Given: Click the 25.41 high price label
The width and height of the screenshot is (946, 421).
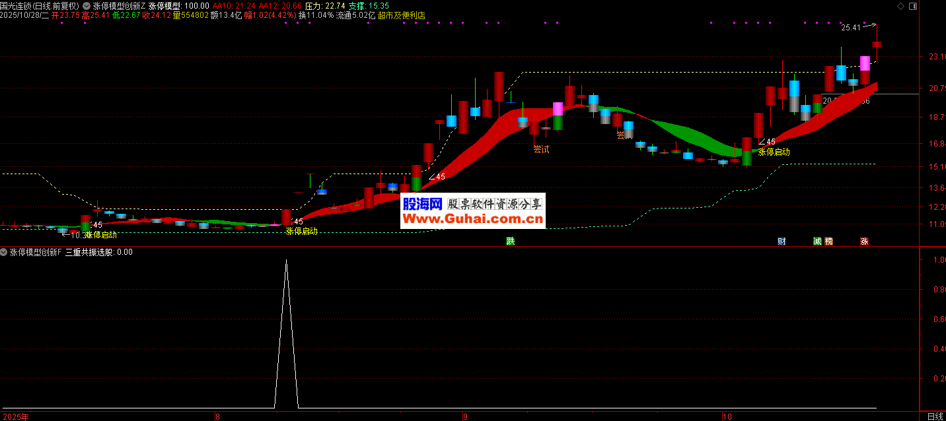Looking at the screenshot, I should coord(851,28).
